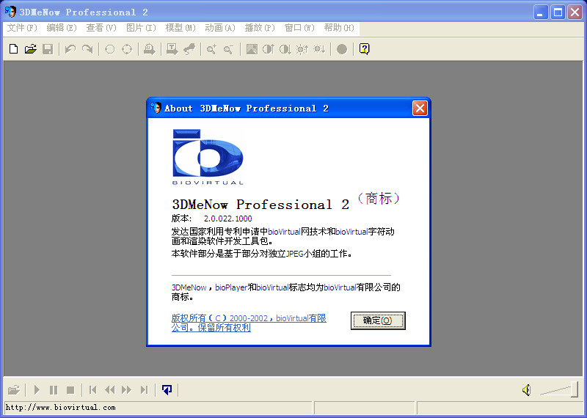The image size is (587, 418).
Task: Click the zoom in magnifier icon
Action: (x=211, y=49)
